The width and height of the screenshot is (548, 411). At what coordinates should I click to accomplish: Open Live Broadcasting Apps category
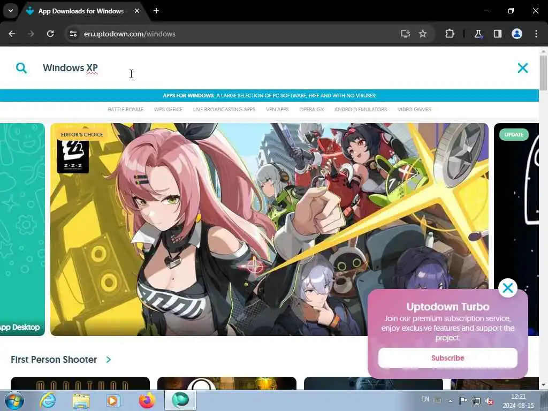(x=224, y=109)
